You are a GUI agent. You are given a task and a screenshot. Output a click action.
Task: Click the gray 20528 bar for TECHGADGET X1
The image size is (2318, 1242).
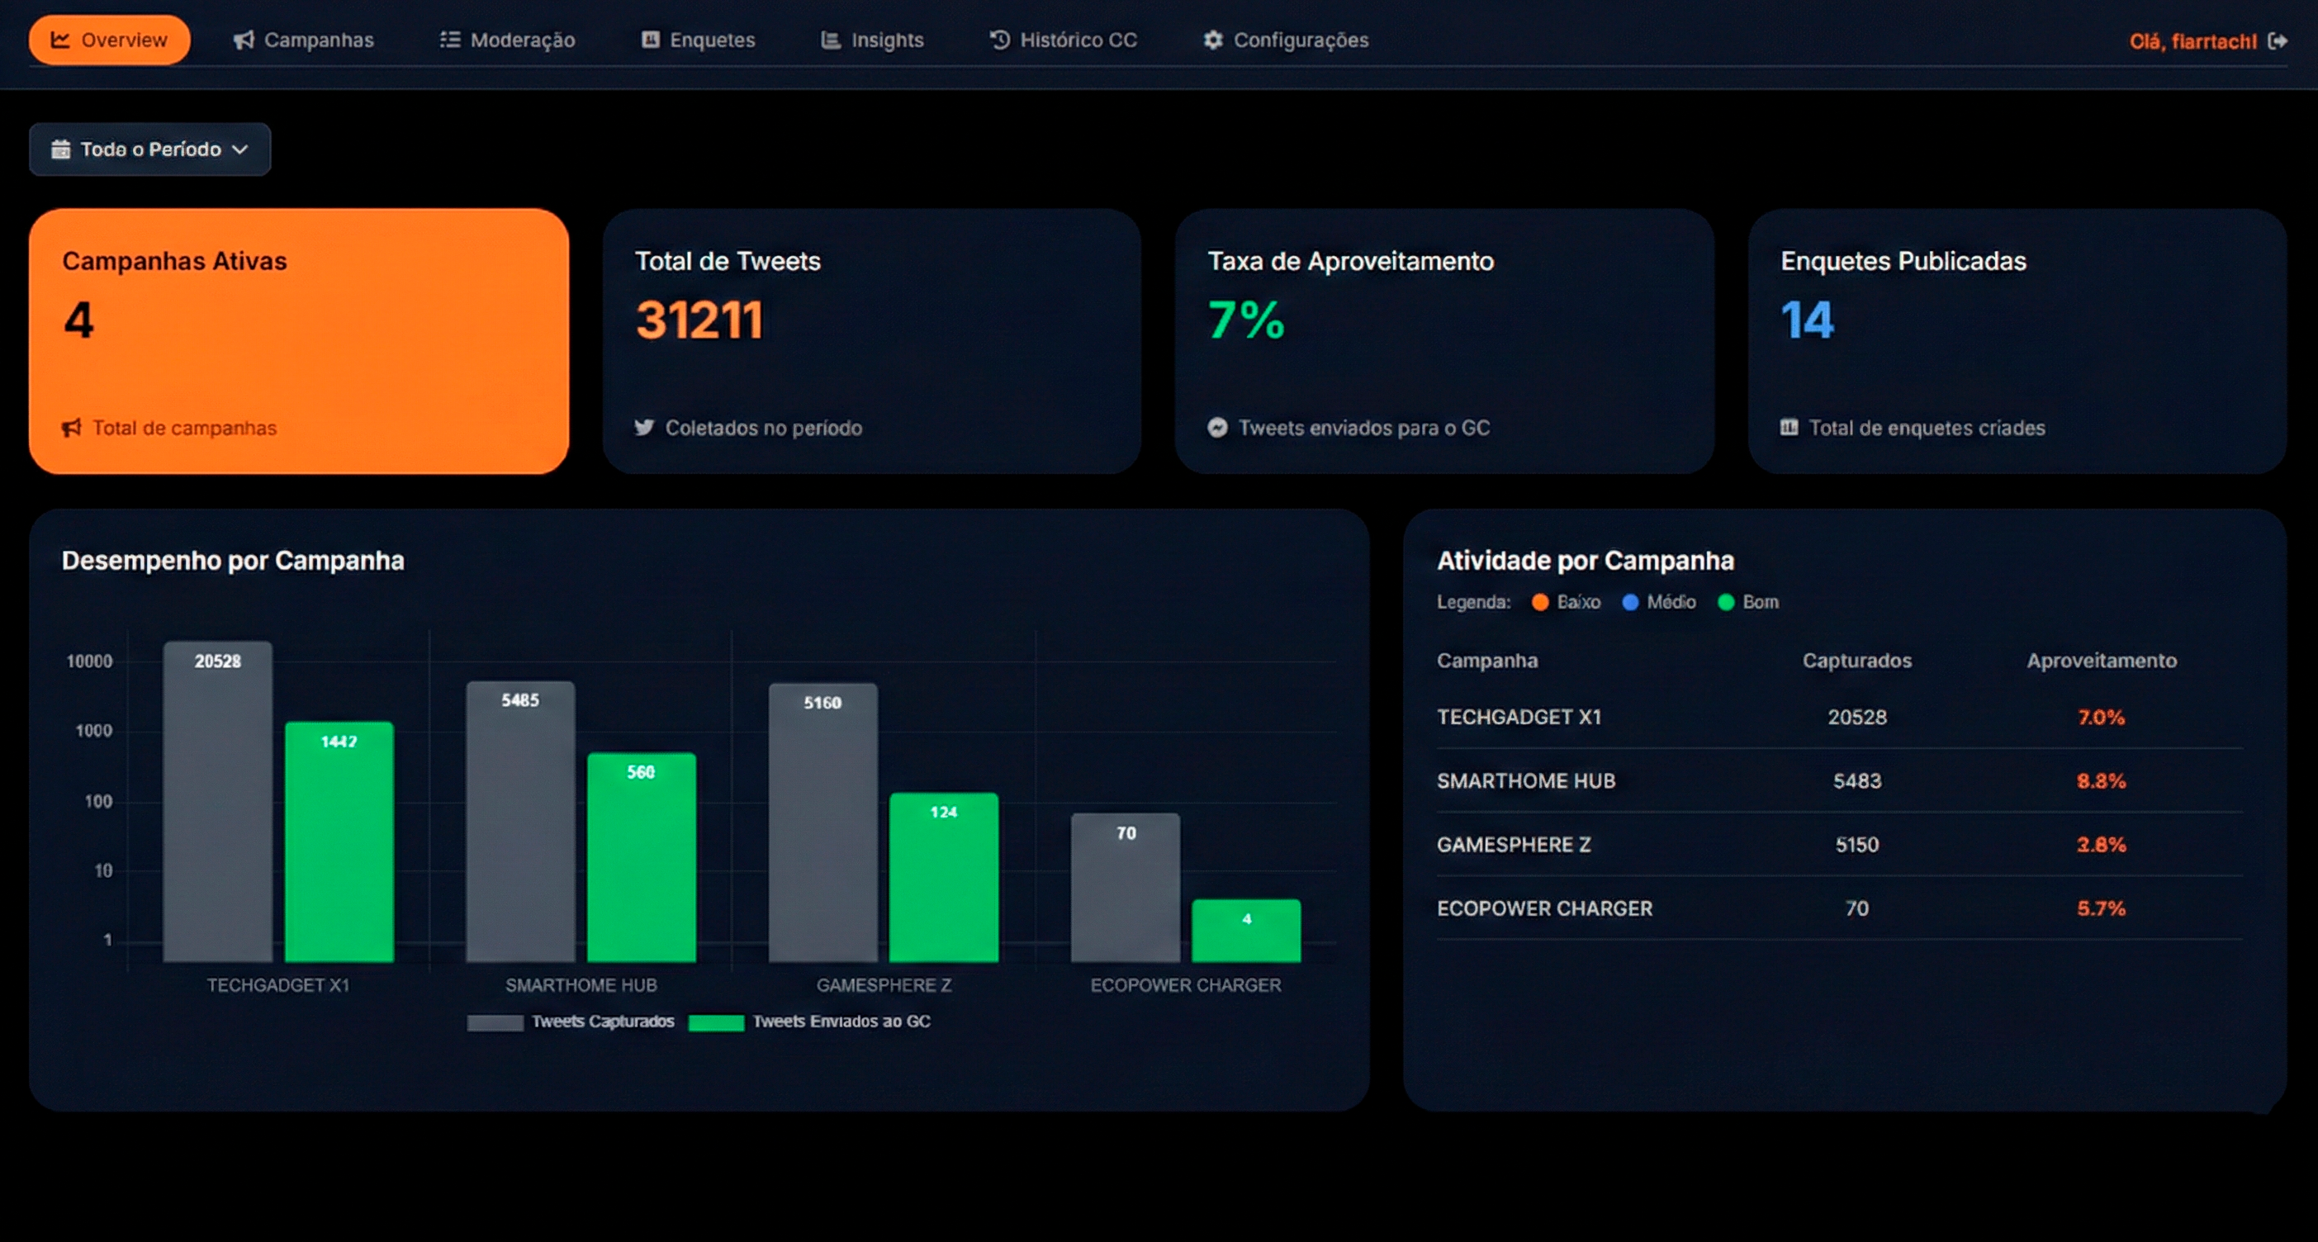[217, 801]
